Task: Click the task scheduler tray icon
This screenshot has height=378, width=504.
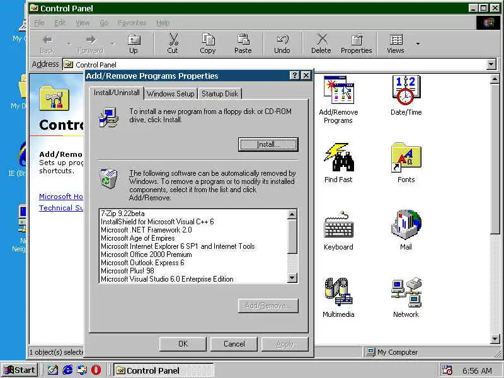Action: tap(447, 370)
